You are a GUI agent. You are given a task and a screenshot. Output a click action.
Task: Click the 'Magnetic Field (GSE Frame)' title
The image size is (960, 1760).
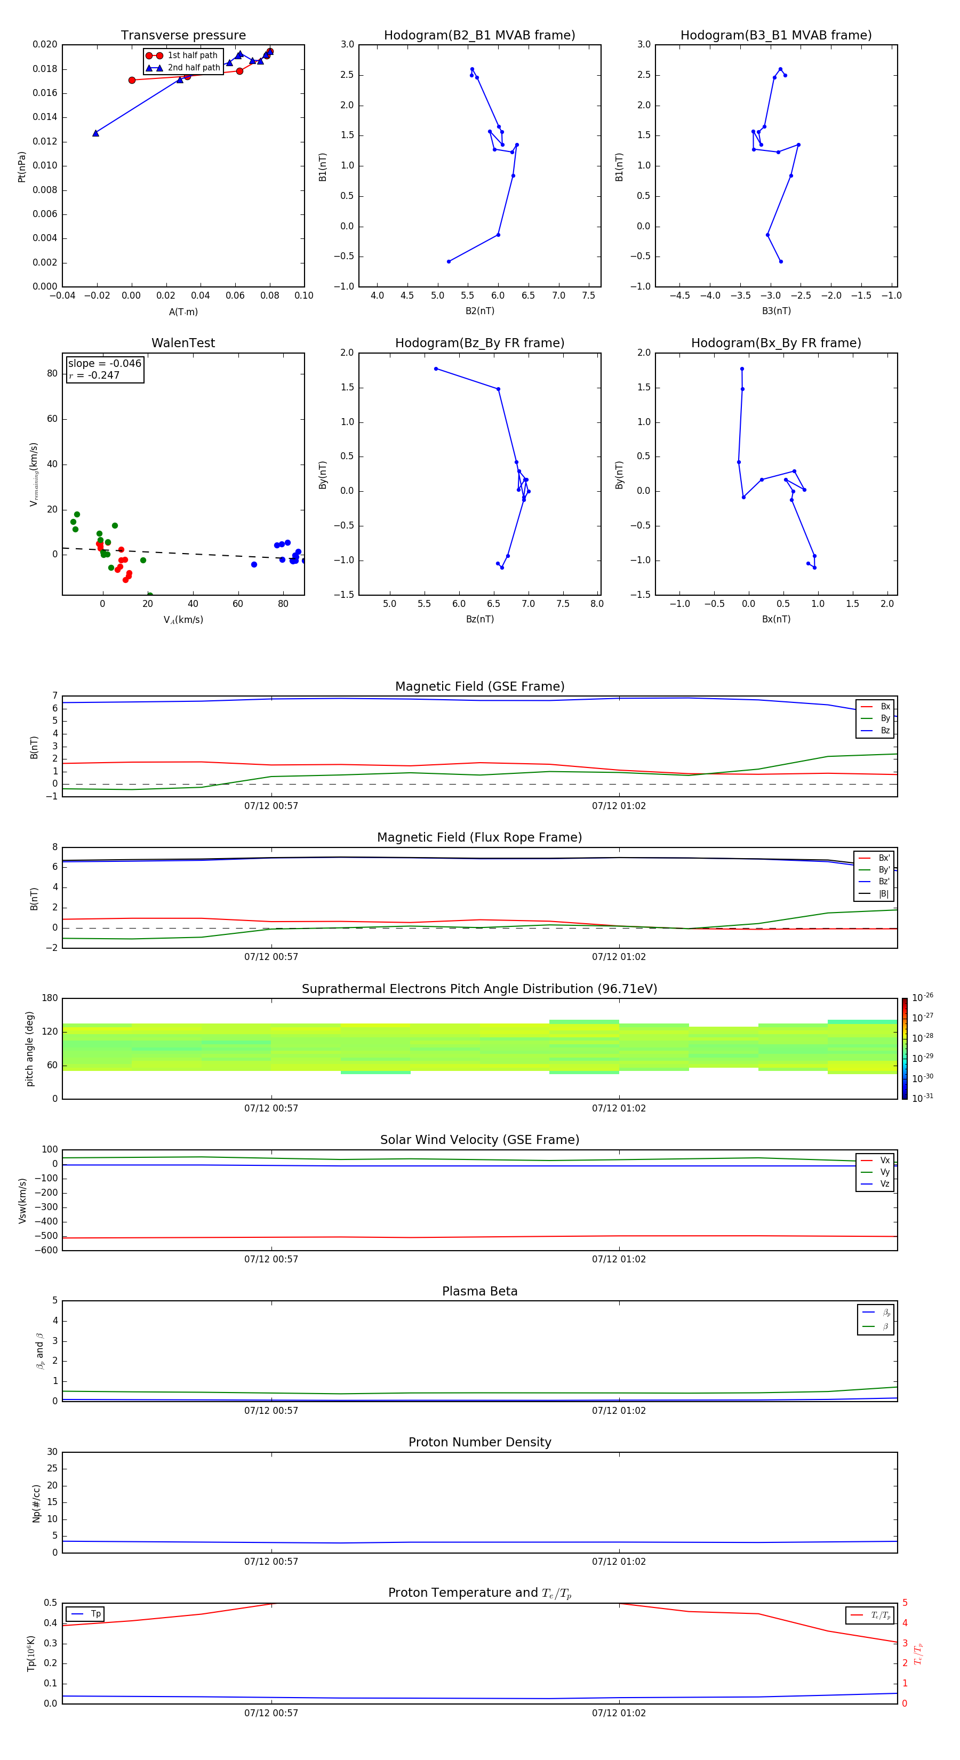[x=479, y=686]
